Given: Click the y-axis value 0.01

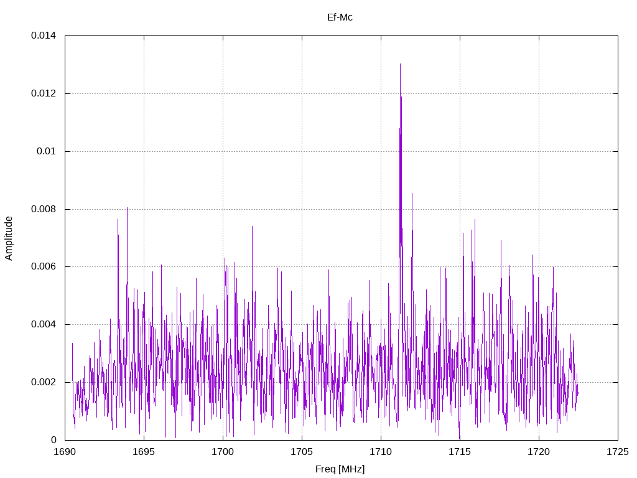Looking at the screenshot, I should [46, 151].
